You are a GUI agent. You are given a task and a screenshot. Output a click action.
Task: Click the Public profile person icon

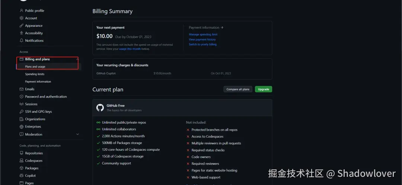point(22,10)
